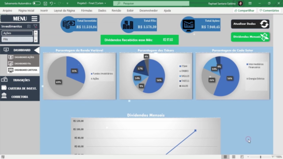Switch to Page Layout view icon
283x159 pixels.
(x=233, y=157)
